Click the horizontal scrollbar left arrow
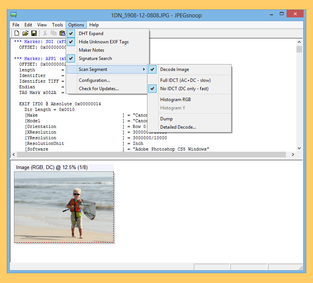The image size is (313, 283). pos(14,154)
